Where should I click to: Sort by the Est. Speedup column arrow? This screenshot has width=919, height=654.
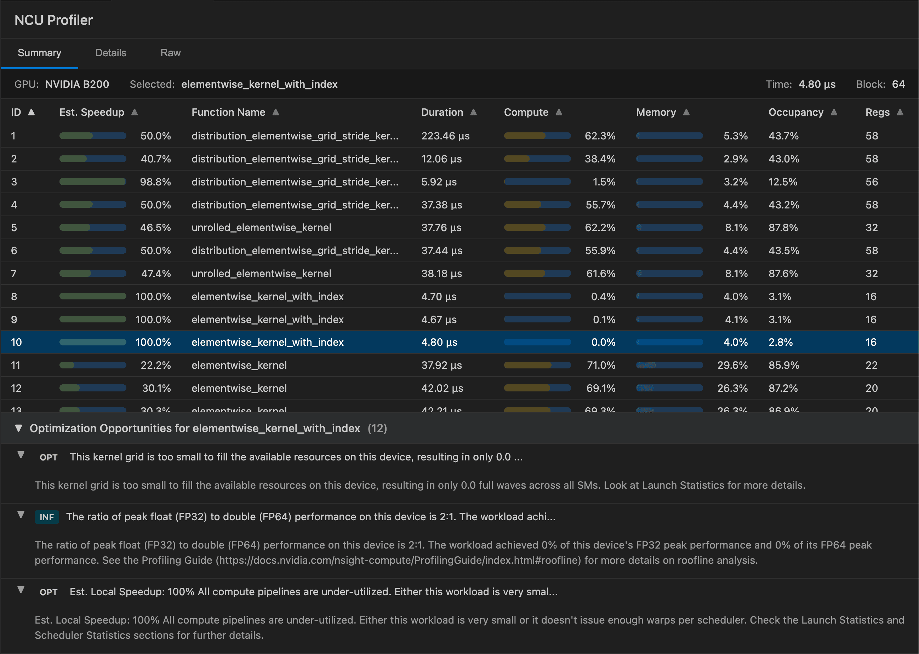tap(135, 112)
